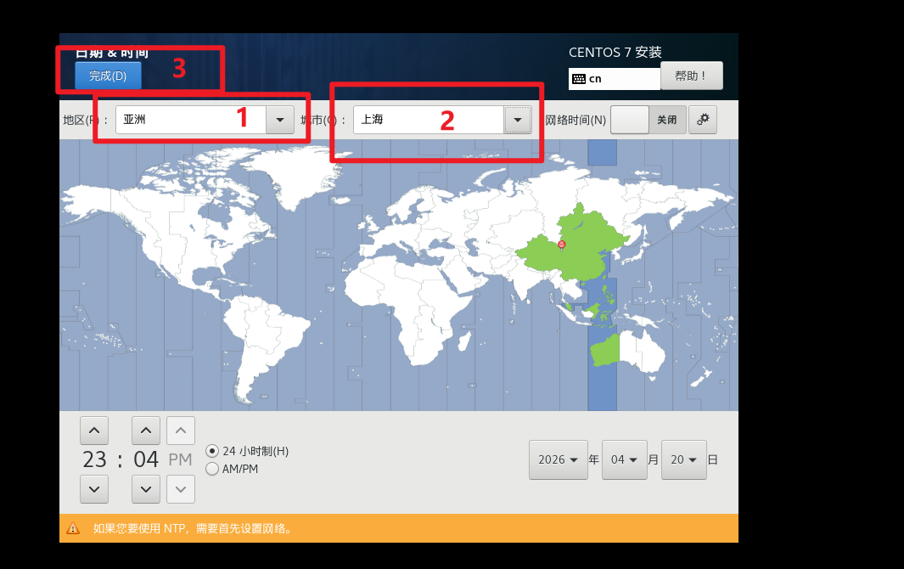The image size is (904, 569).
Task: Decrease hours with down arrow
Action: point(94,489)
